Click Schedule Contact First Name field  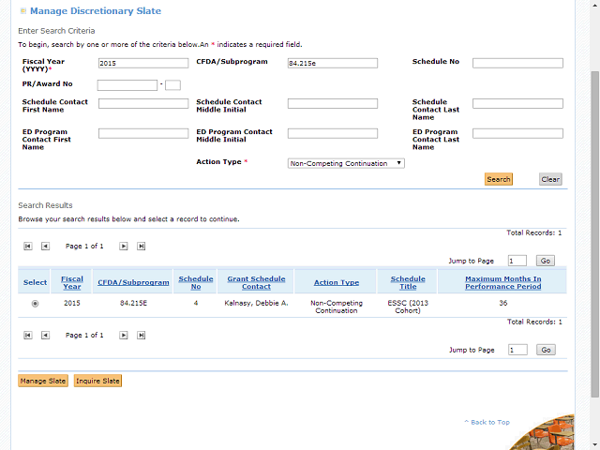pyautogui.click(x=143, y=103)
